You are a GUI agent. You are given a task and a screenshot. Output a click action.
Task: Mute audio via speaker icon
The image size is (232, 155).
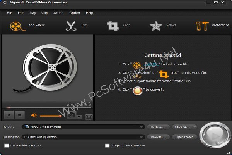[34, 115]
